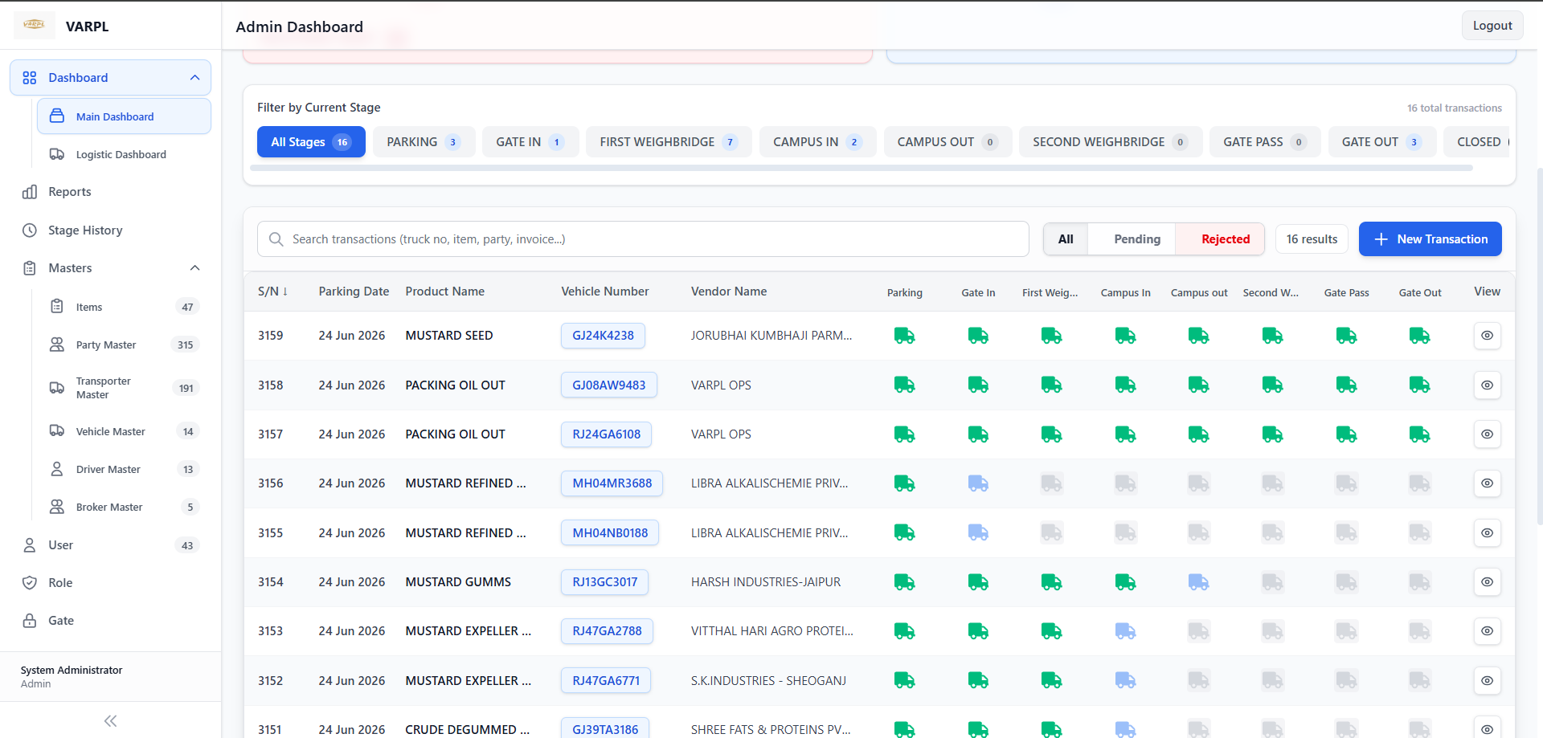1543x738 pixels.
Task: Click the User person icon
Action: tap(30, 545)
